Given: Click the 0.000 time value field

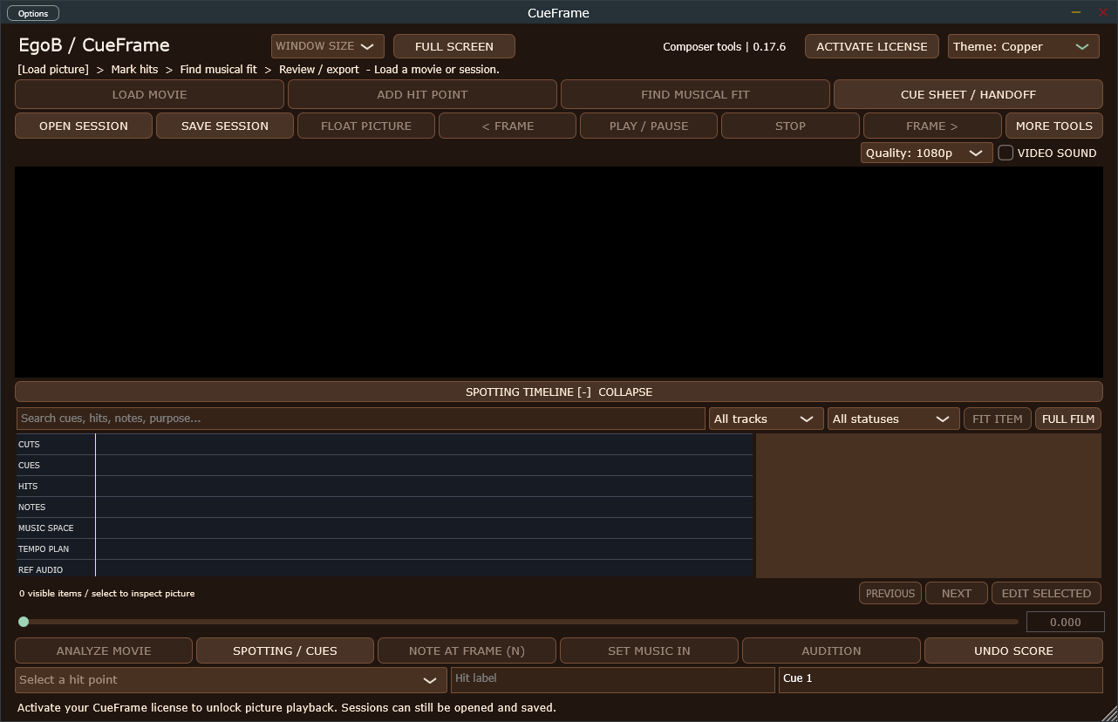Looking at the screenshot, I should pyautogui.click(x=1066, y=622).
